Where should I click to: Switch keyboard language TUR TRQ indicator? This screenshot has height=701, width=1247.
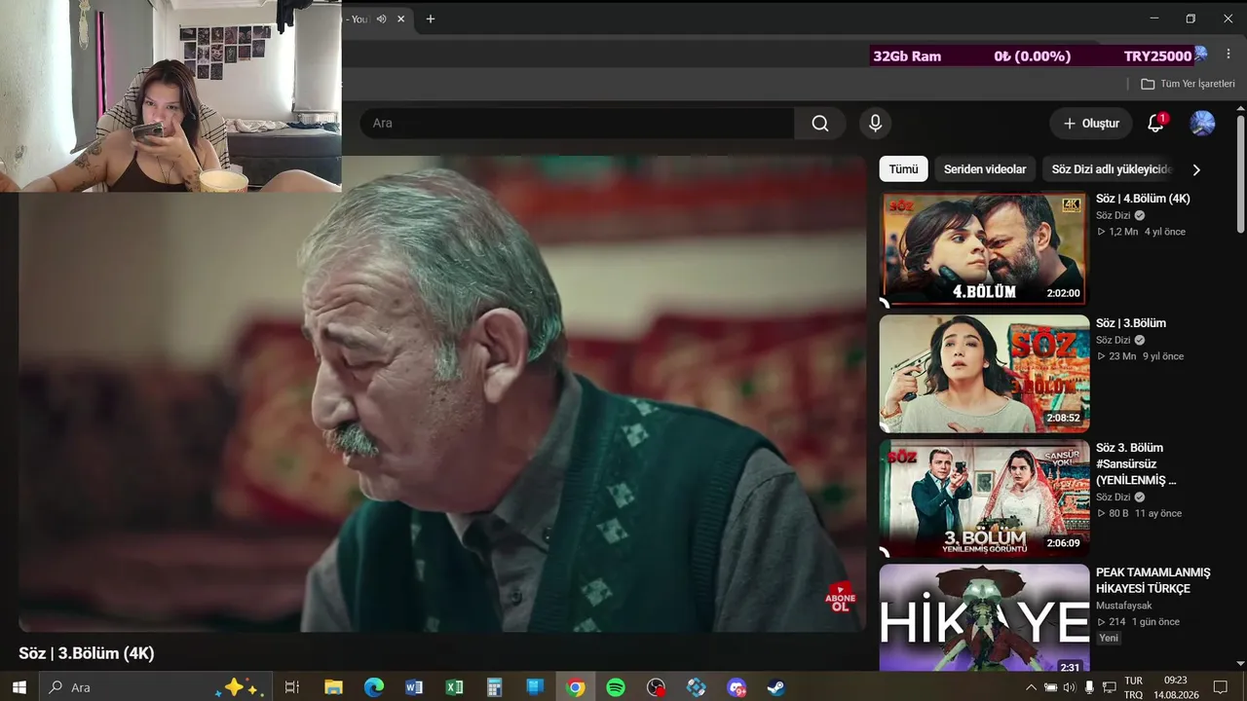pos(1133,687)
